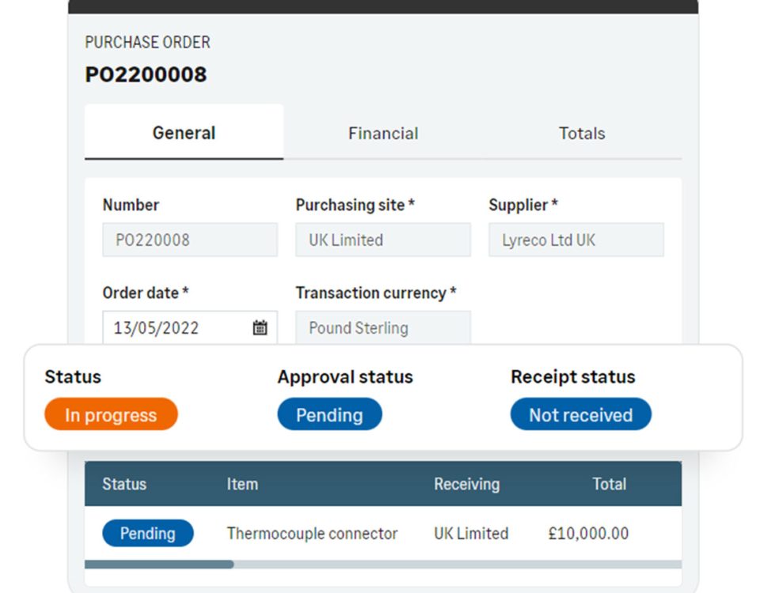The width and height of the screenshot is (760, 593).
Task: Click the orange In progress status badge
Action: (x=111, y=414)
